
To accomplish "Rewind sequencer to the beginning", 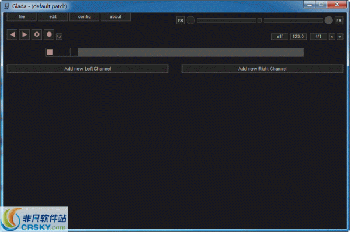I will tap(12, 34).
